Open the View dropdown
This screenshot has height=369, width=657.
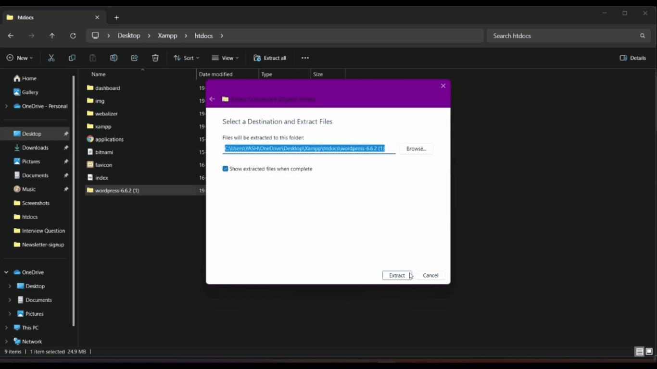[226, 58]
